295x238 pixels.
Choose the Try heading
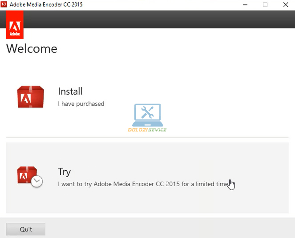coord(65,172)
